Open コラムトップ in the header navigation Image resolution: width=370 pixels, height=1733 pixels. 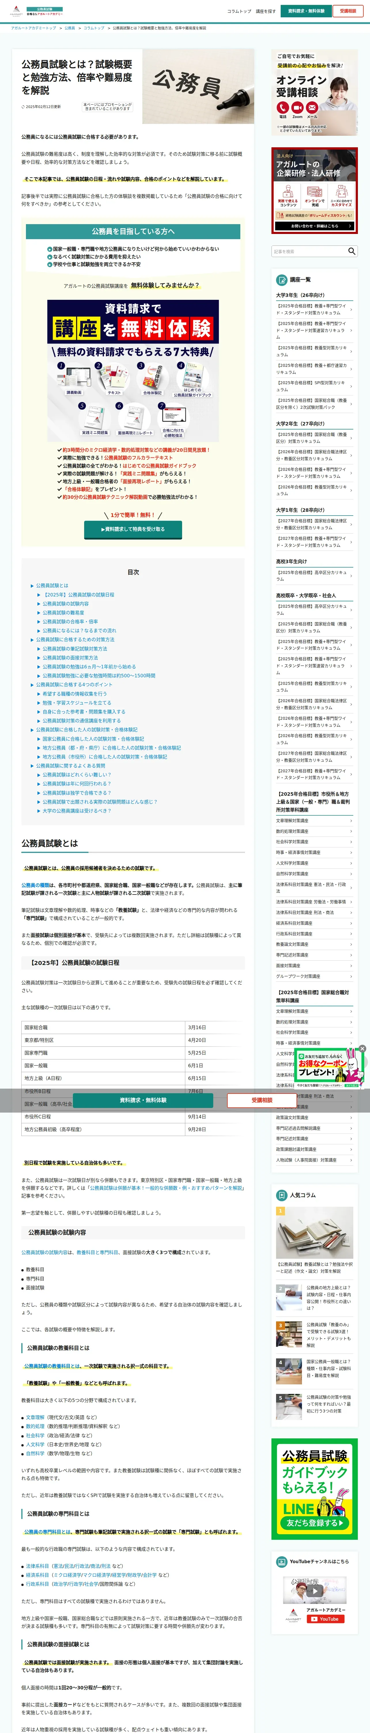(239, 12)
